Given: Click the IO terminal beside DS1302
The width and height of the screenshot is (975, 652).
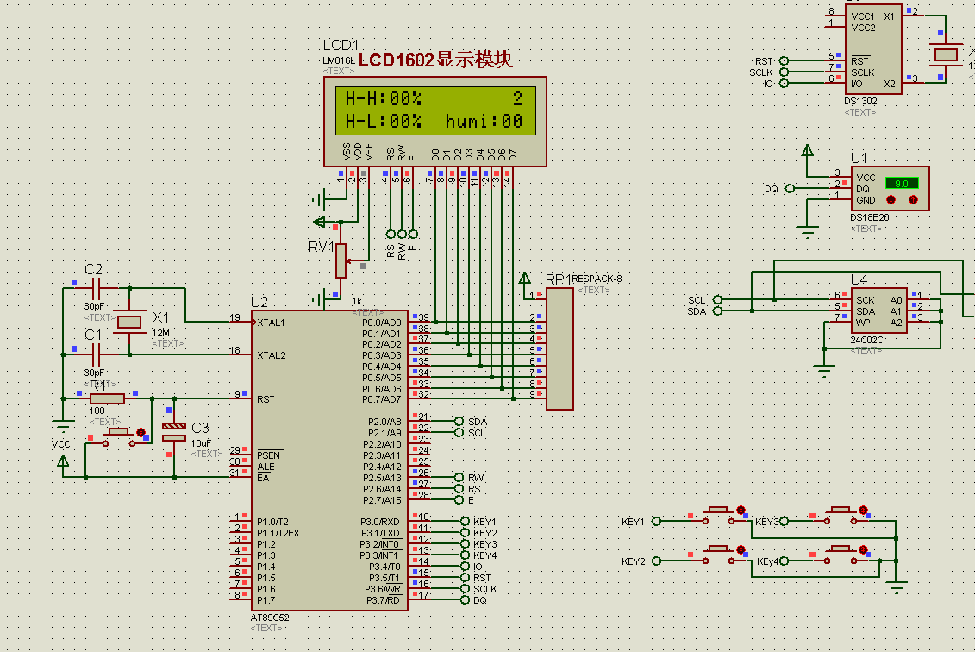Looking at the screenshot, I should 784,83.
